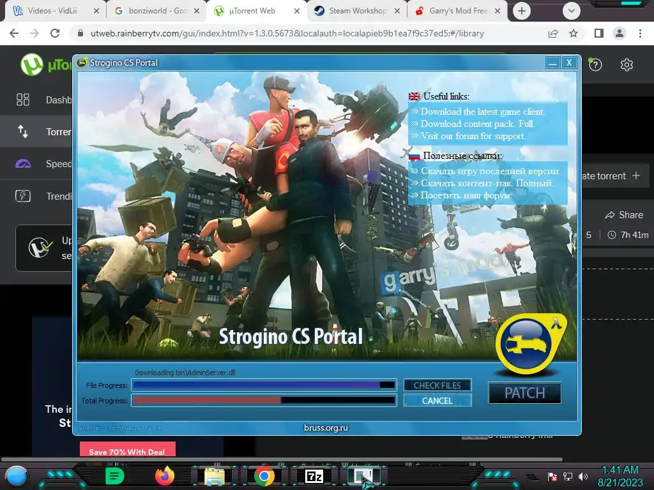This screenshot has height=490, width=654.
Task: Open 'Download the latest game client' link
Action: [x=482, y=112]
